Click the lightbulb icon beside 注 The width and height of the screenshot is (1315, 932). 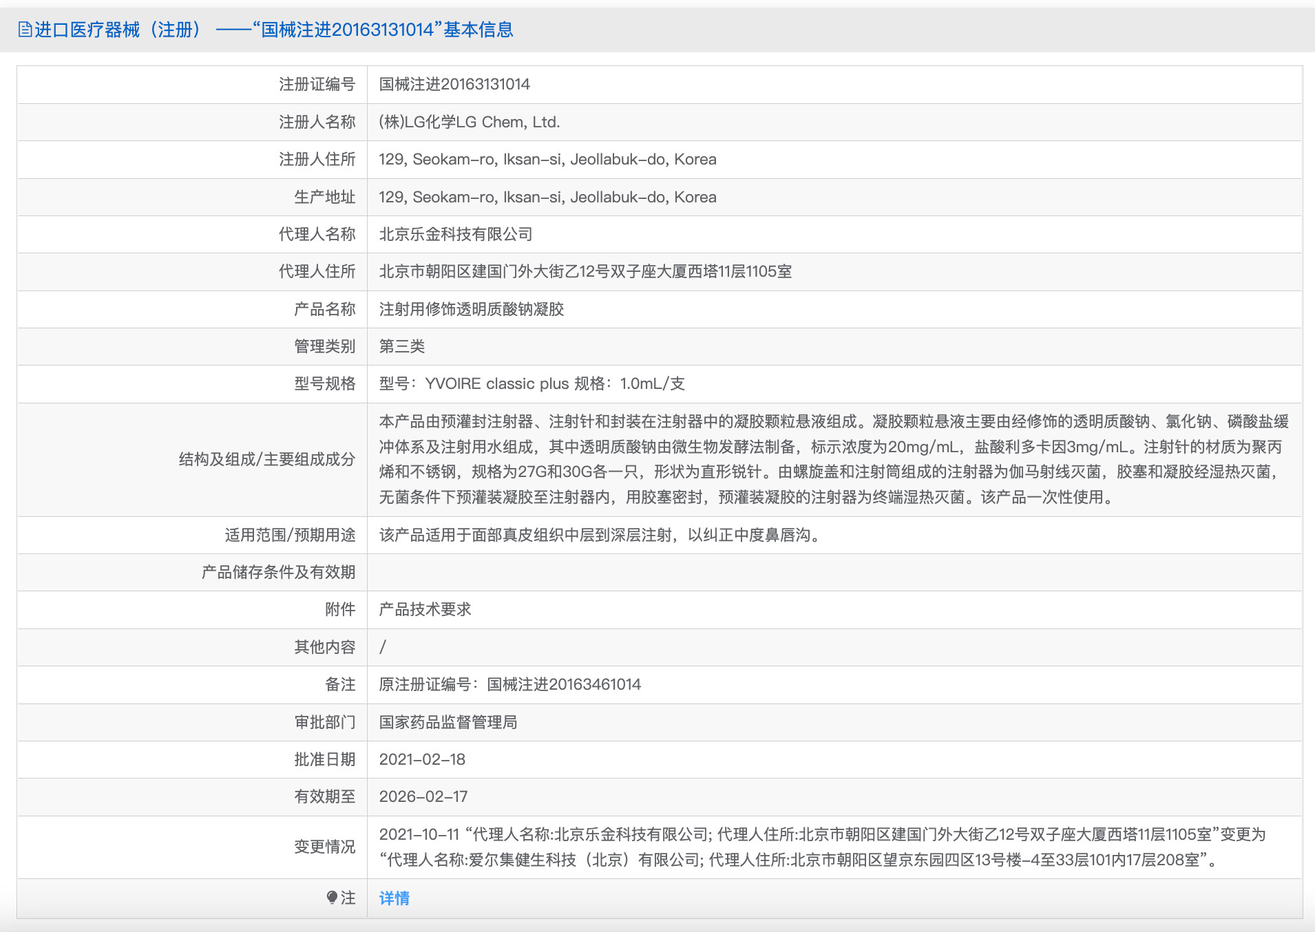332,898
